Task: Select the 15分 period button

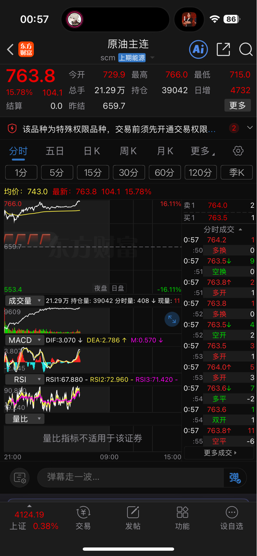Action: [x=93, y=172]
